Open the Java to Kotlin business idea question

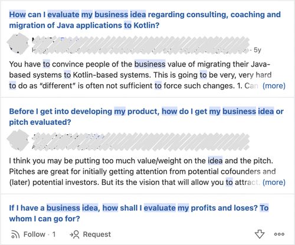coord(145,20)
